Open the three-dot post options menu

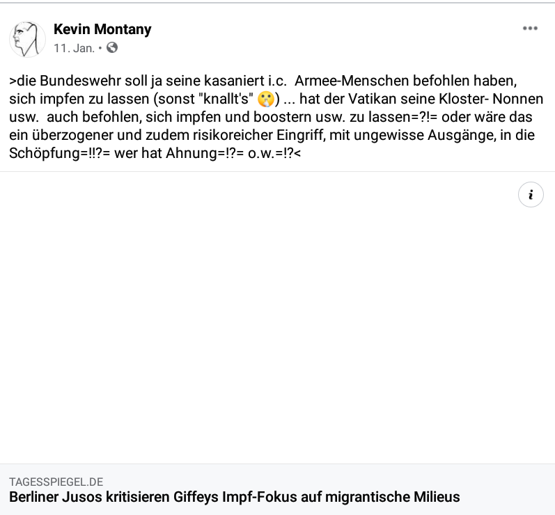tap(530, 29)
